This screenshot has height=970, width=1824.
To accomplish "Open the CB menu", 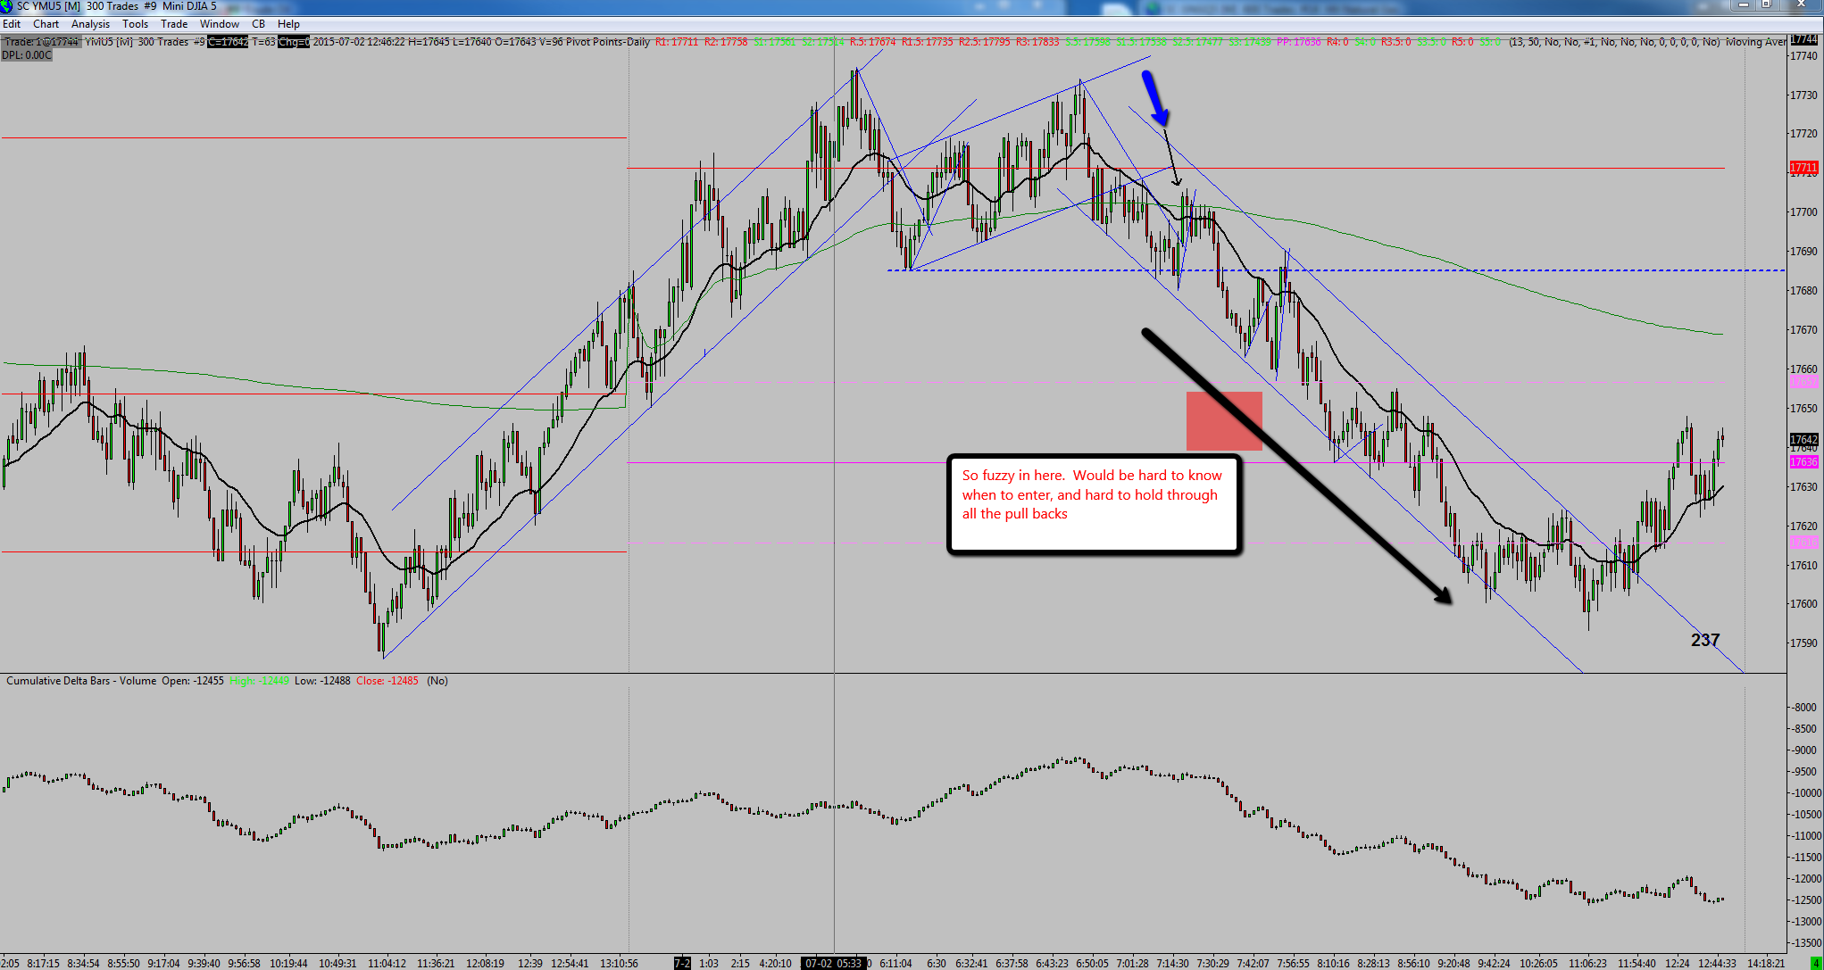I will 259,24.
